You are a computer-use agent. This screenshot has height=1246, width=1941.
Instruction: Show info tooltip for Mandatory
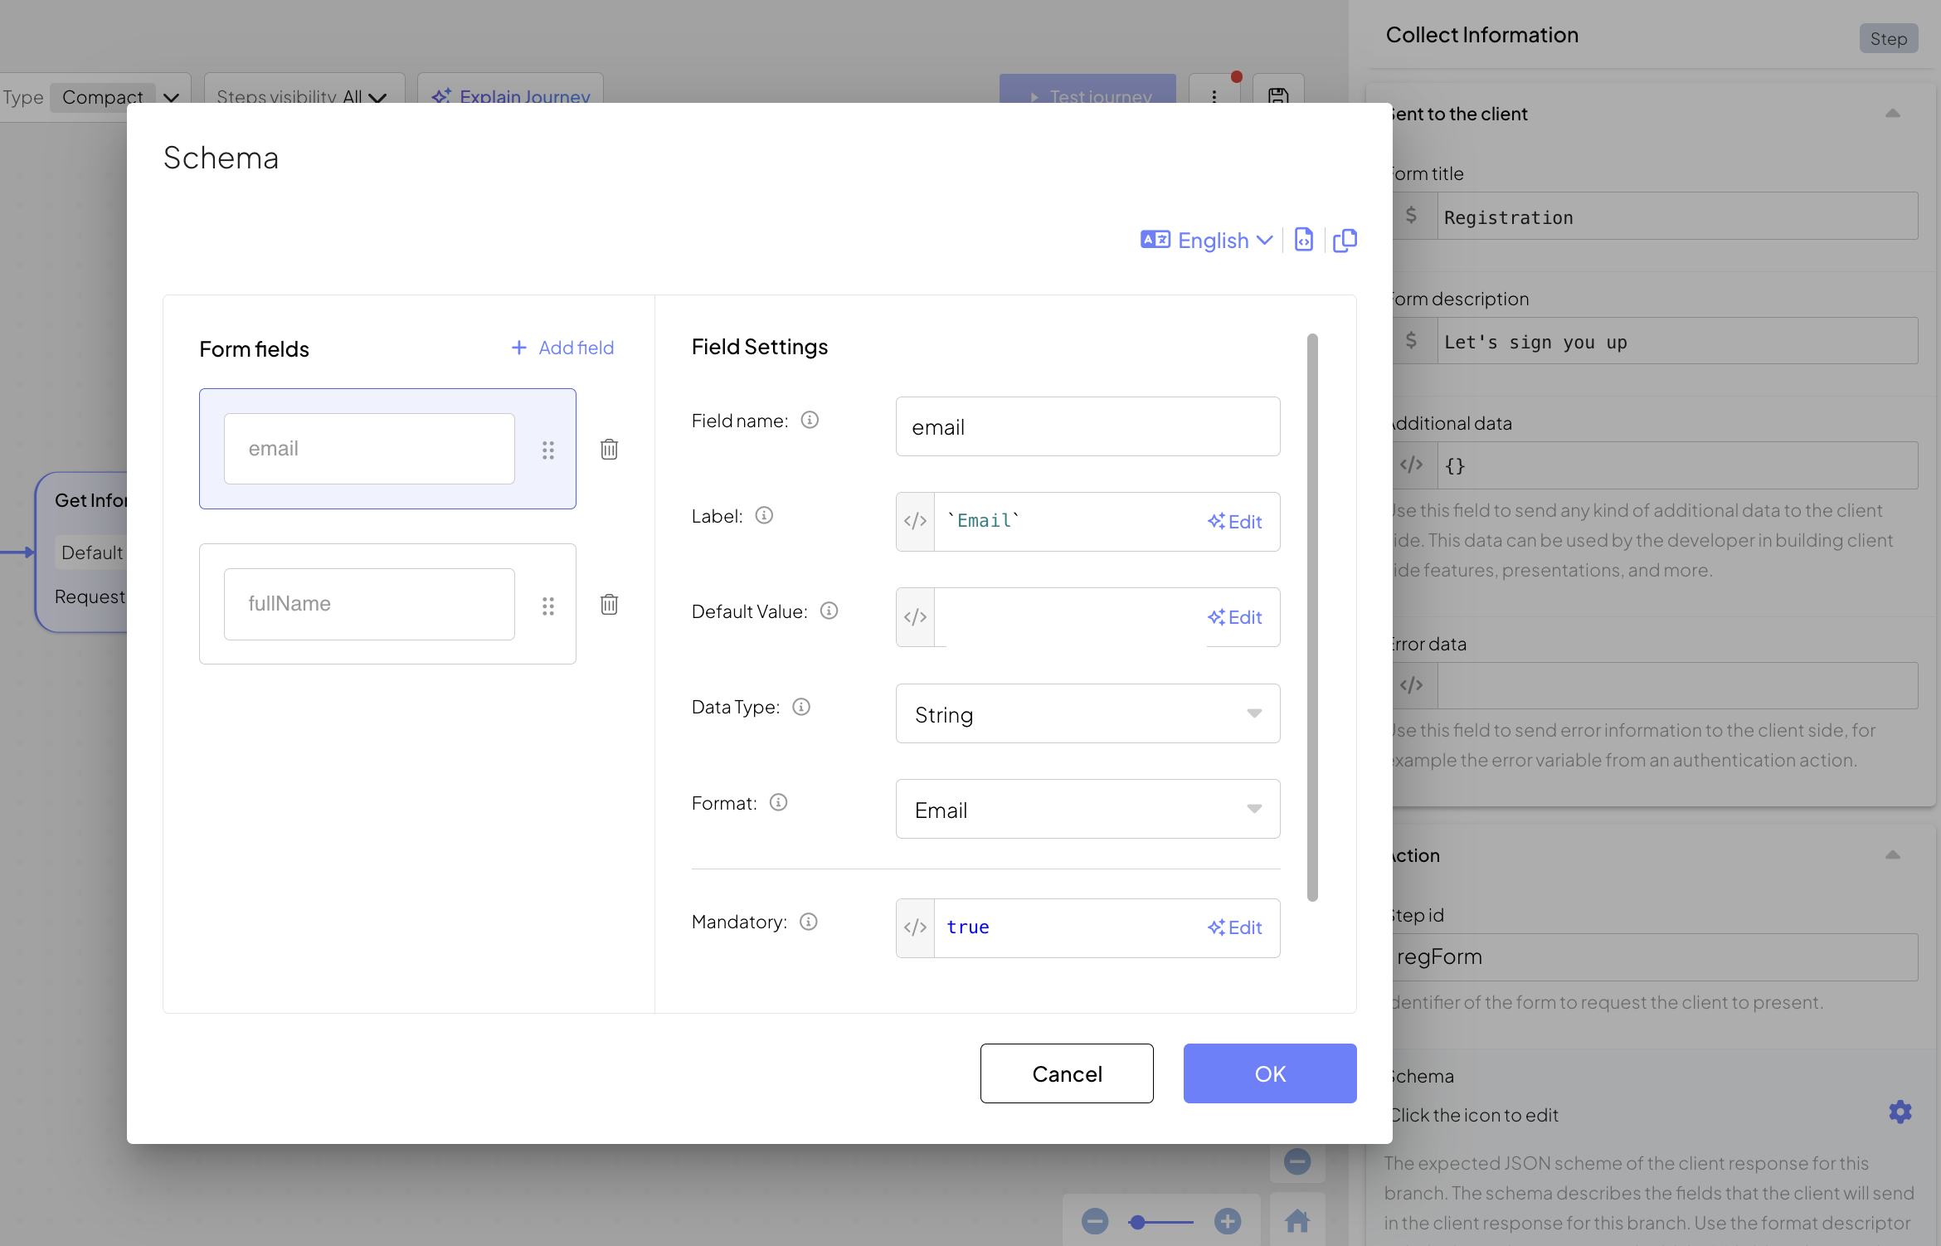click(x=809, y=922)
